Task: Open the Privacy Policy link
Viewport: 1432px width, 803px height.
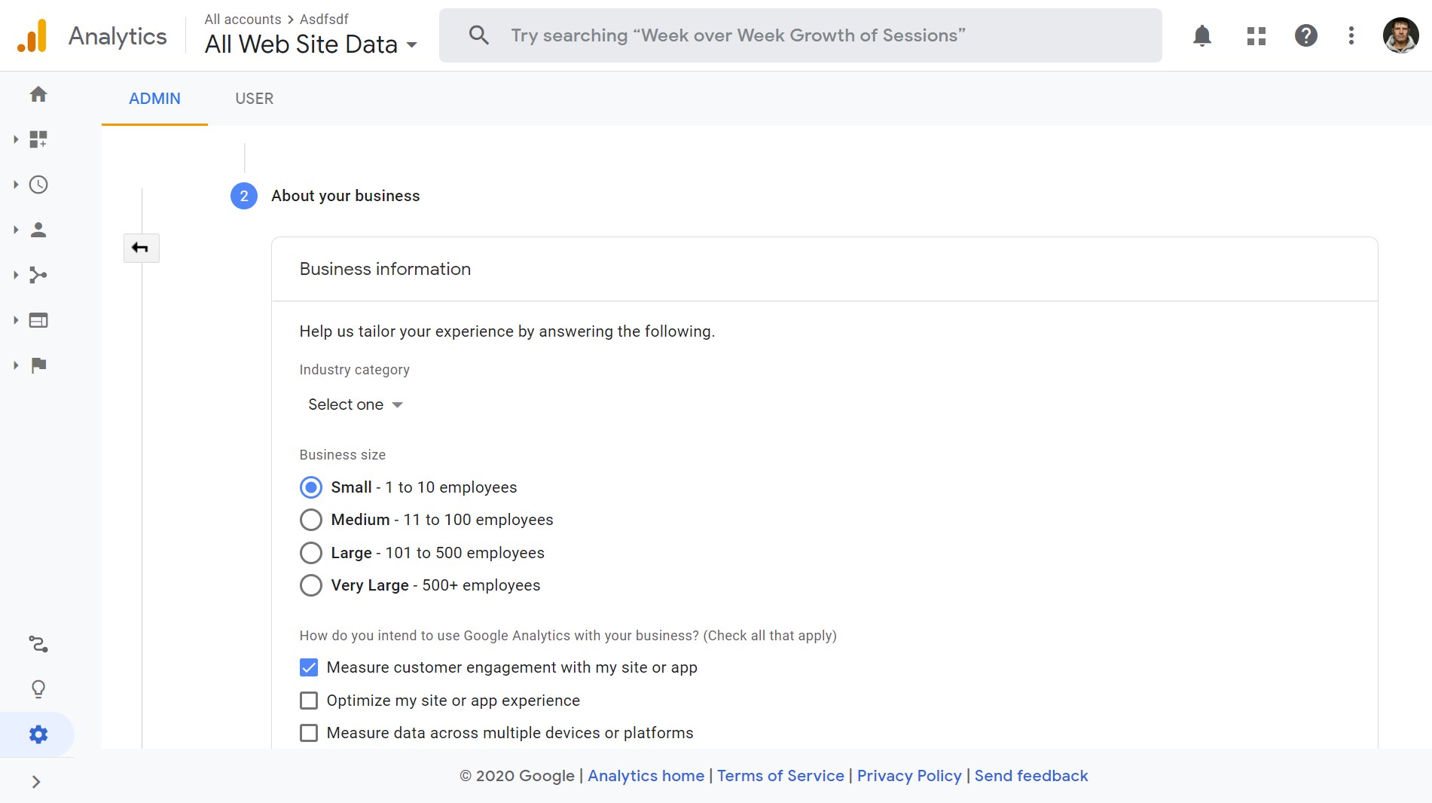Action: click(x=909, y=776)
